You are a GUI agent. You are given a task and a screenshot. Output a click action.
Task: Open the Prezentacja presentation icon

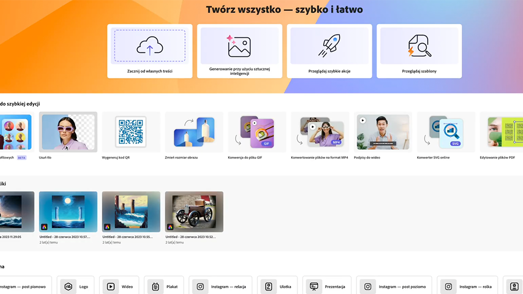pos(313,287)
